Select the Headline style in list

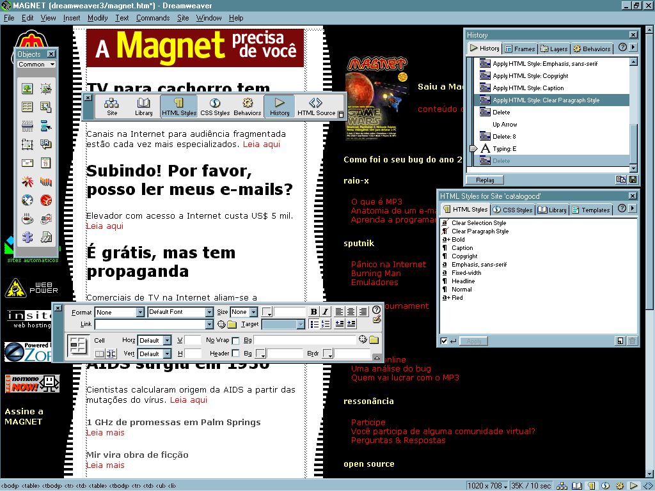[463, 281]
